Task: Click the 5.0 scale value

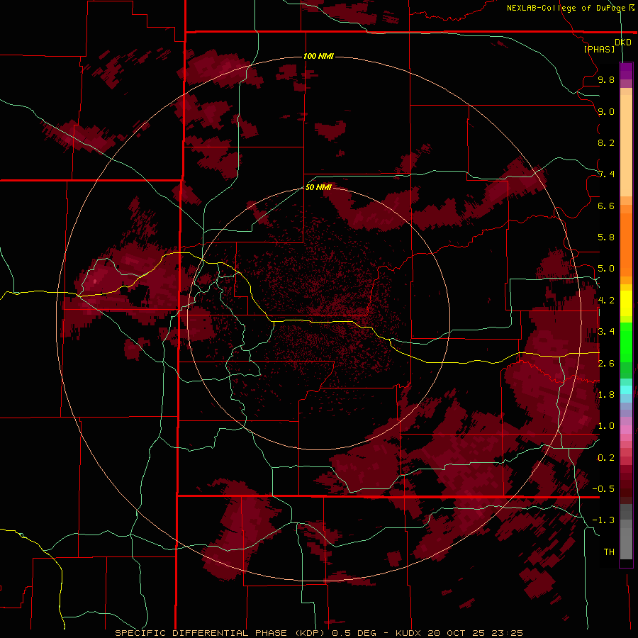Action: point(606,269)
